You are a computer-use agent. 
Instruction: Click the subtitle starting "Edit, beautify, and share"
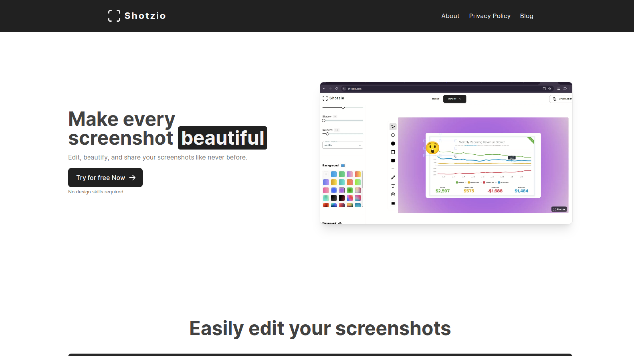coord(158,157)
